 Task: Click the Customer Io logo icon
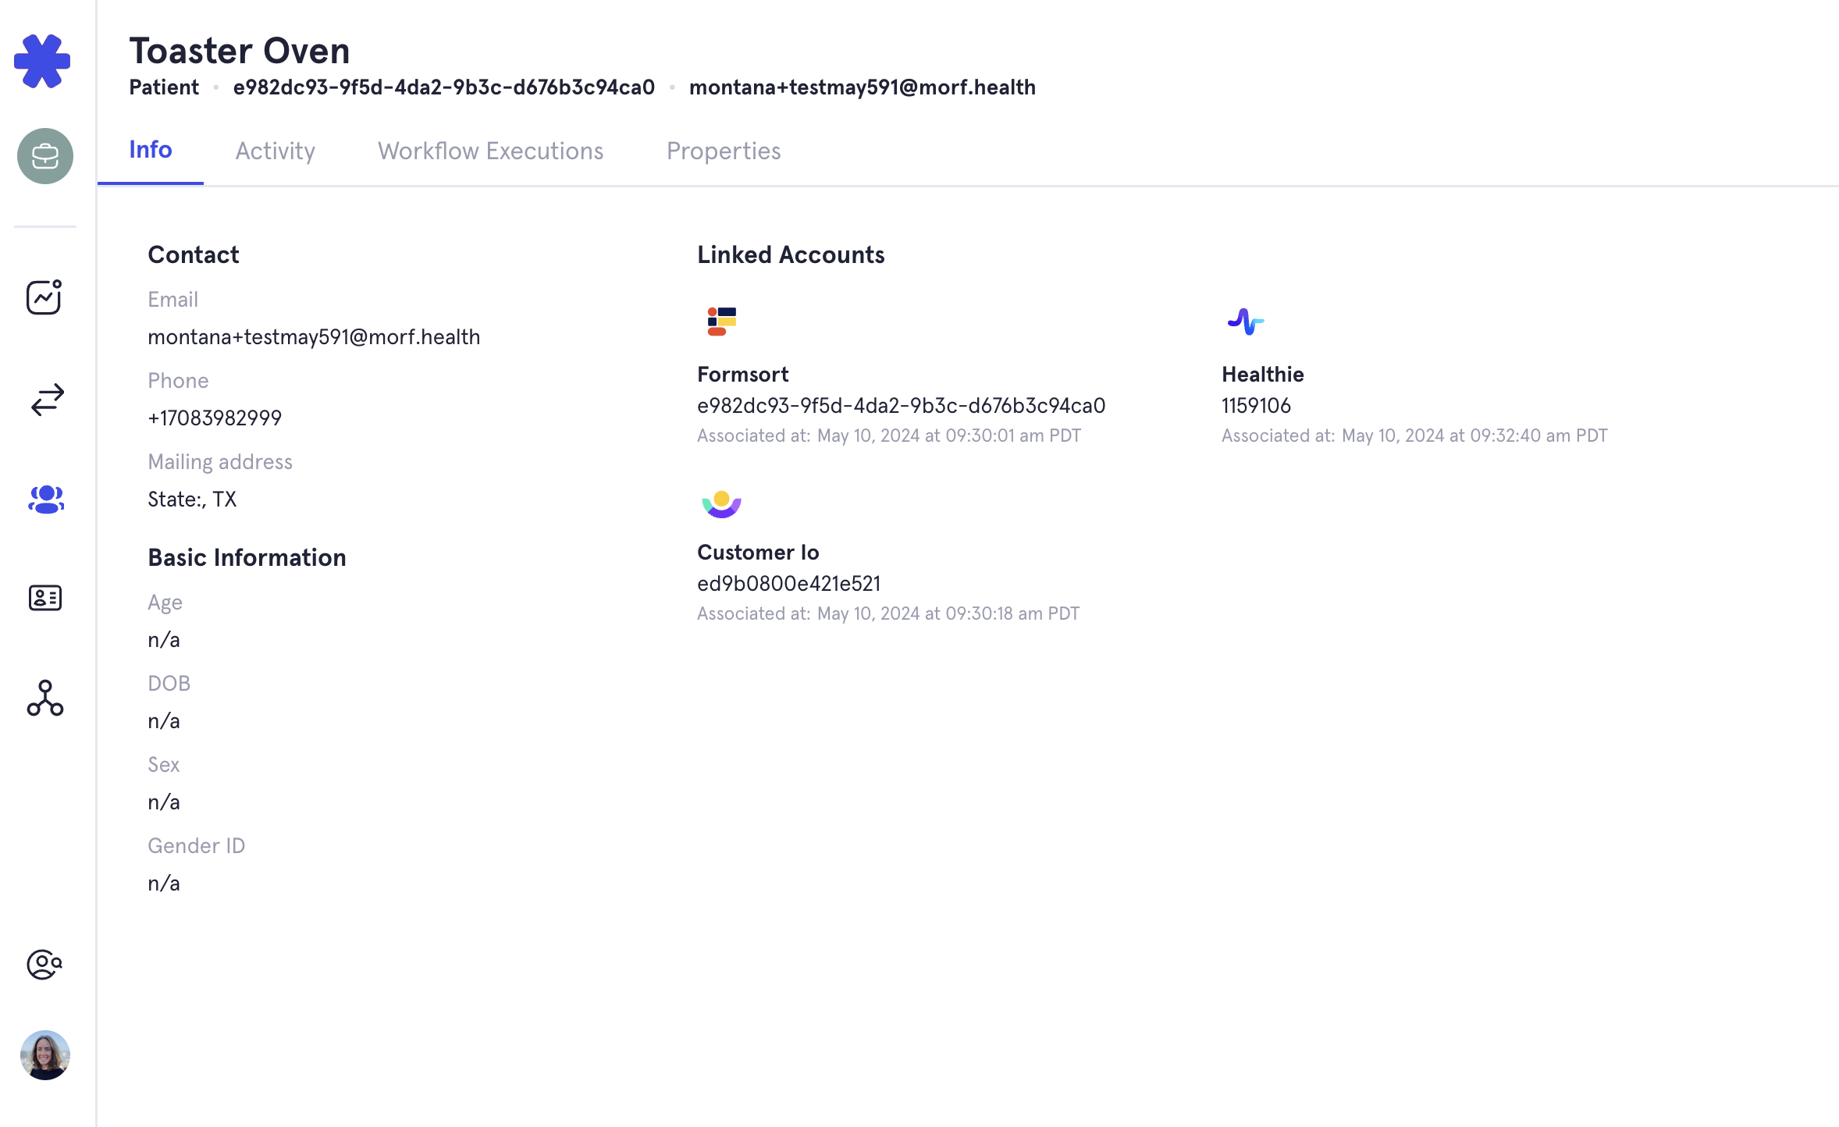(721, 503)
